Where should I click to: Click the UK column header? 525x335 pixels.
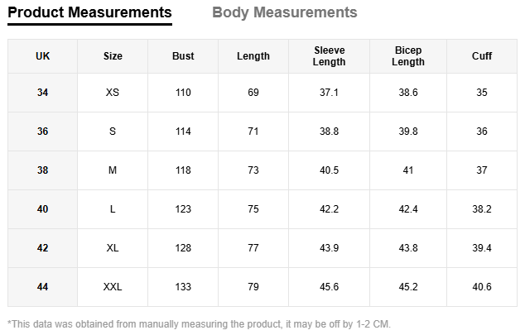pyautogui.click(x=43, y=56)
